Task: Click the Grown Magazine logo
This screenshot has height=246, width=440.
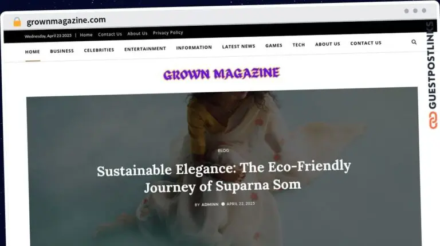Action: click(221, 73)
